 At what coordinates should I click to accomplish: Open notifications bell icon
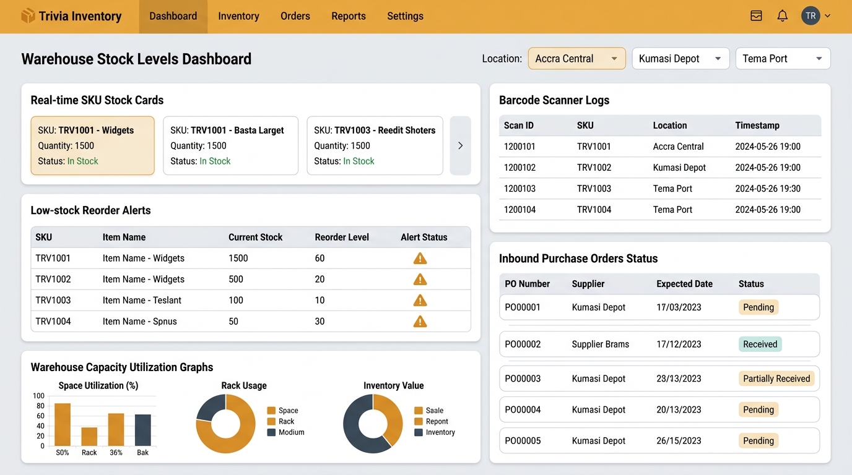click(783, 16)
